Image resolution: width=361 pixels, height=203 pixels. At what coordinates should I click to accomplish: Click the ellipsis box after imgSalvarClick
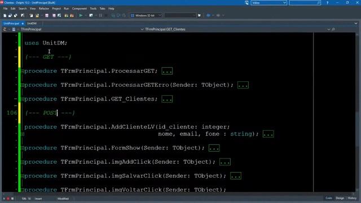click(x=236, y=176)
